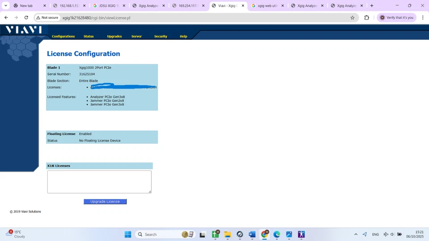
Task: Open the Upgrades menu
Action: pyautogui.click(x=114, y=36)
